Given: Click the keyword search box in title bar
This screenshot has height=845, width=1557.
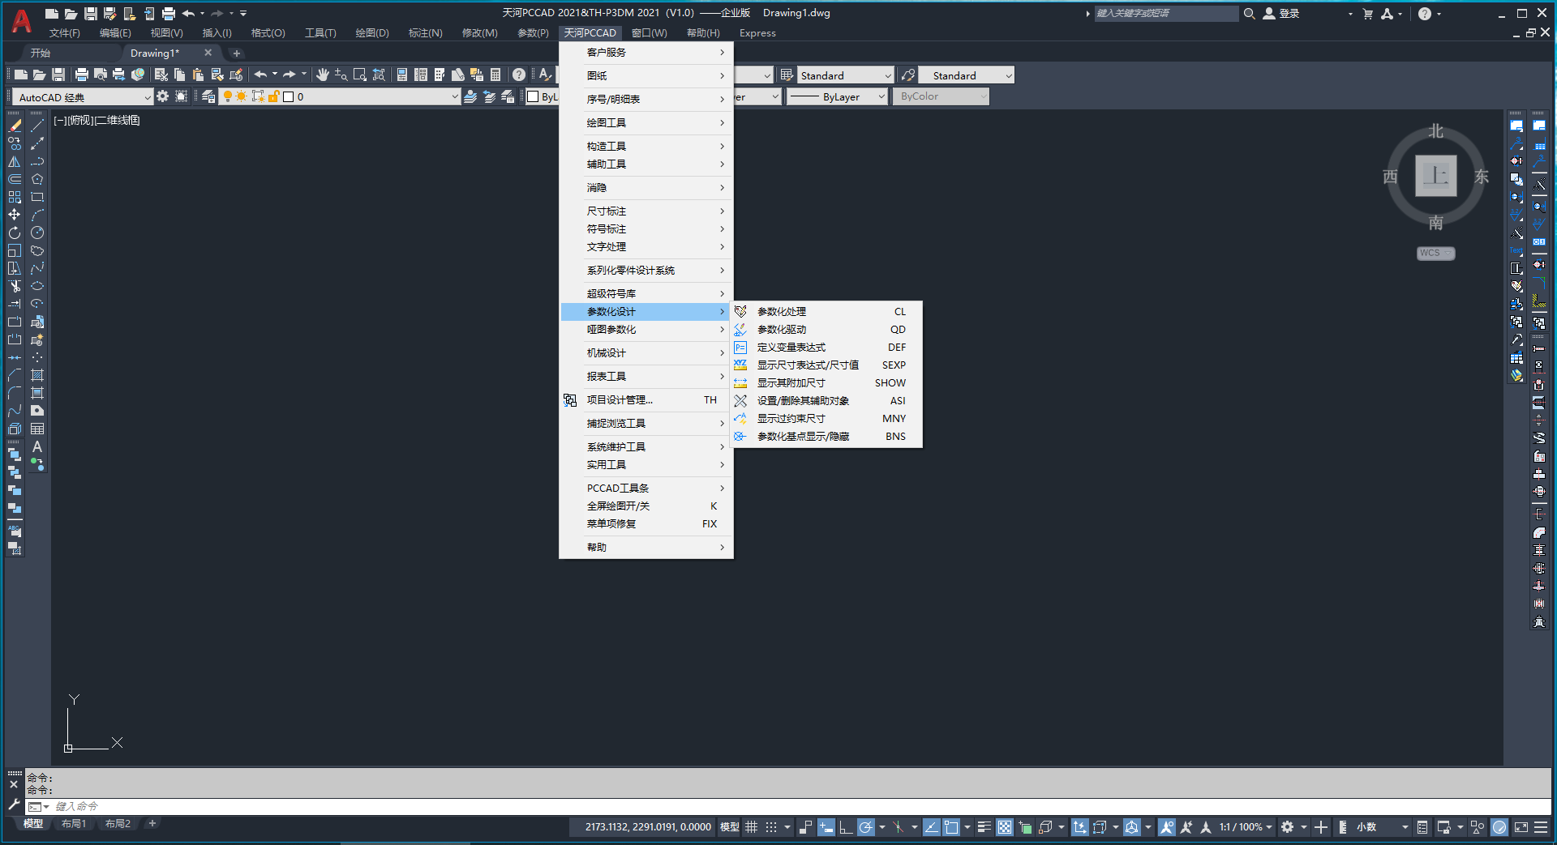Looking at the screenshot, I should (1166, 13).
